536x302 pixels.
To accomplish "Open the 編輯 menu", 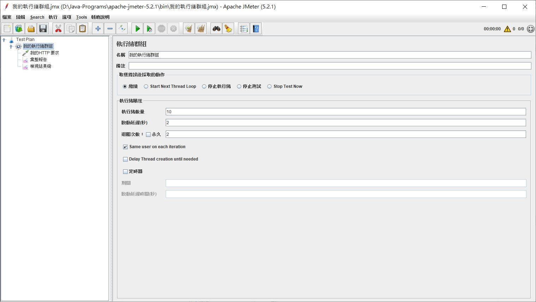I will click(x=20, y=17).
